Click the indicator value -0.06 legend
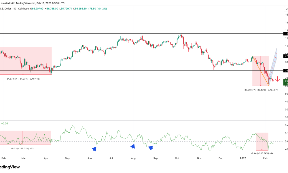288x173 pixels. [x=5, y=123]
